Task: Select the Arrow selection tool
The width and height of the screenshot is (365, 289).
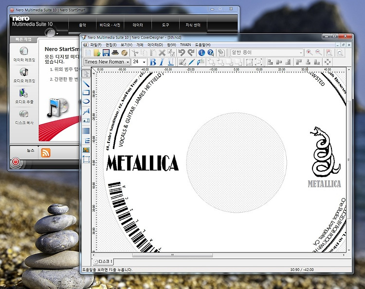Action: click(86, 74)
